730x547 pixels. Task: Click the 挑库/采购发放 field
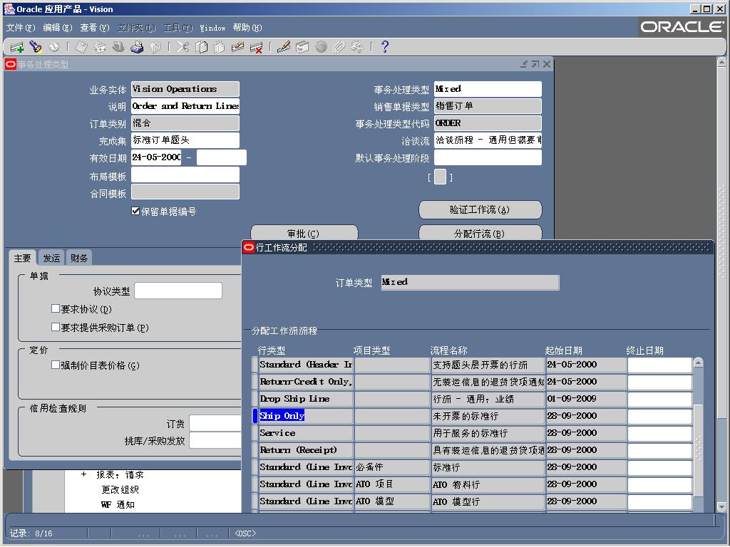click(x=215, y=440)
